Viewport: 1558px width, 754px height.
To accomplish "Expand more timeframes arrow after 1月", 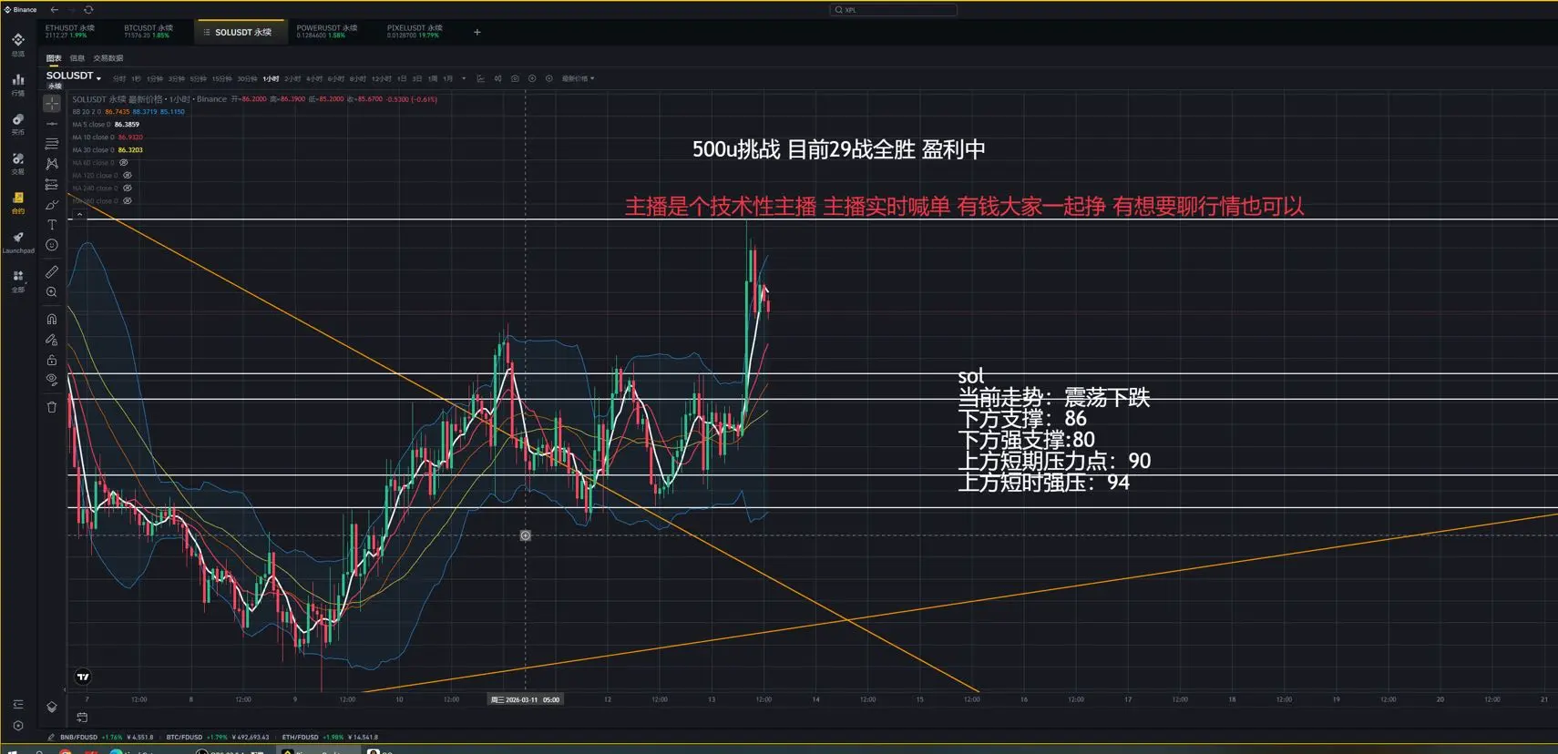I will (x=464, y=78).
